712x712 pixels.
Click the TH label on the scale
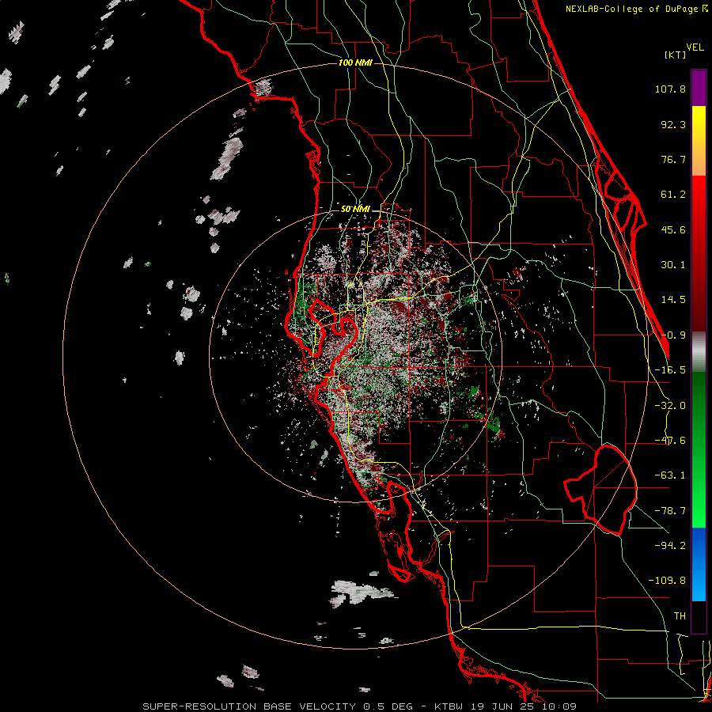coord(680,616)
